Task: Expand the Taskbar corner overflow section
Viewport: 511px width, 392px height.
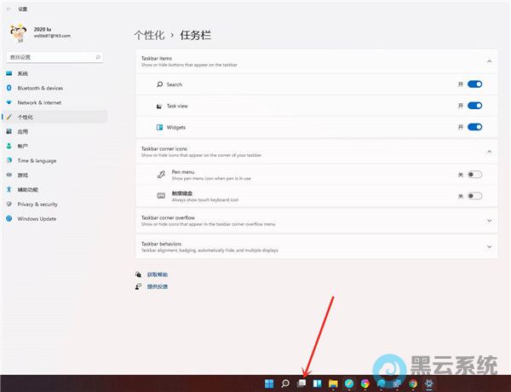Action: pyautogui.click(x=490, y=220)
